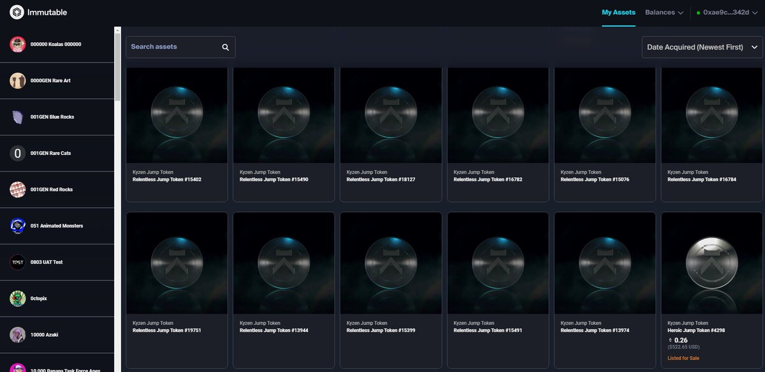Open Relentless Jump Token #13974 thumbnail
The image size is (765, 372).
pyautogui.click(x=605, y=263)
